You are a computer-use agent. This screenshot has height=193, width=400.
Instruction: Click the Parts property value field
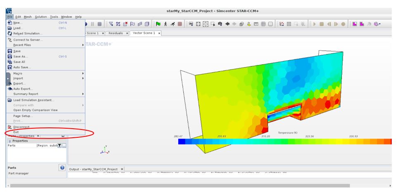pos(47,145)
